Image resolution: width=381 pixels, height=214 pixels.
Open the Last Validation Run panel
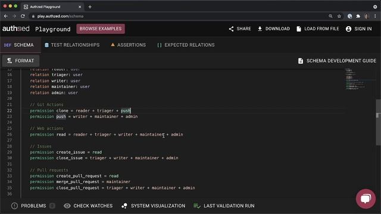(224, 206)
